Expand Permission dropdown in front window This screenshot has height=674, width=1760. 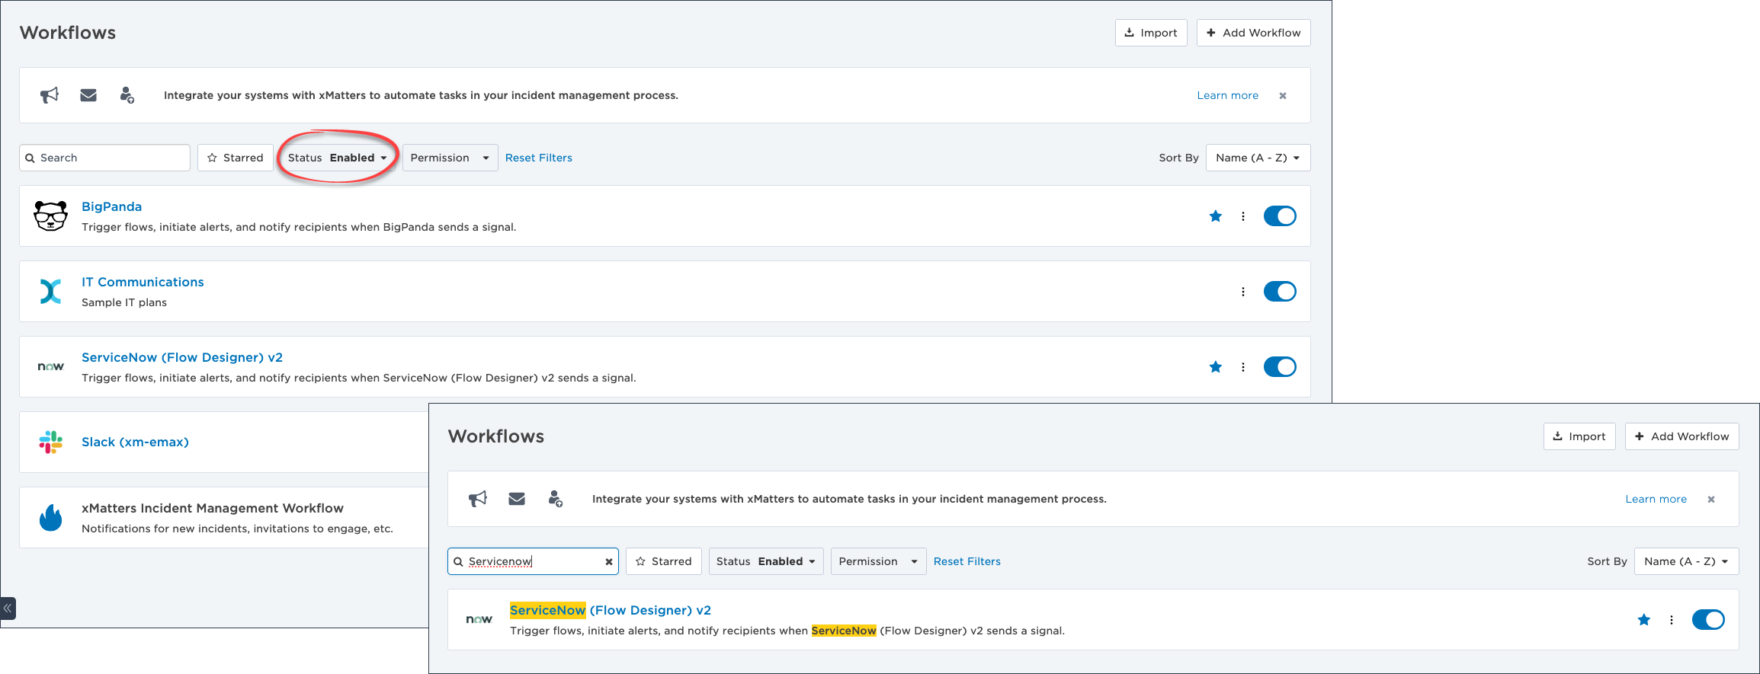878,561
